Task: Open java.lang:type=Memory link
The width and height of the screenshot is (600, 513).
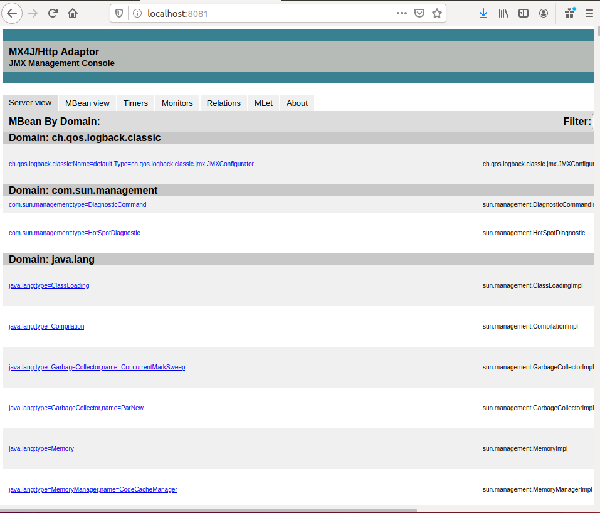Action: coord(41,448)
